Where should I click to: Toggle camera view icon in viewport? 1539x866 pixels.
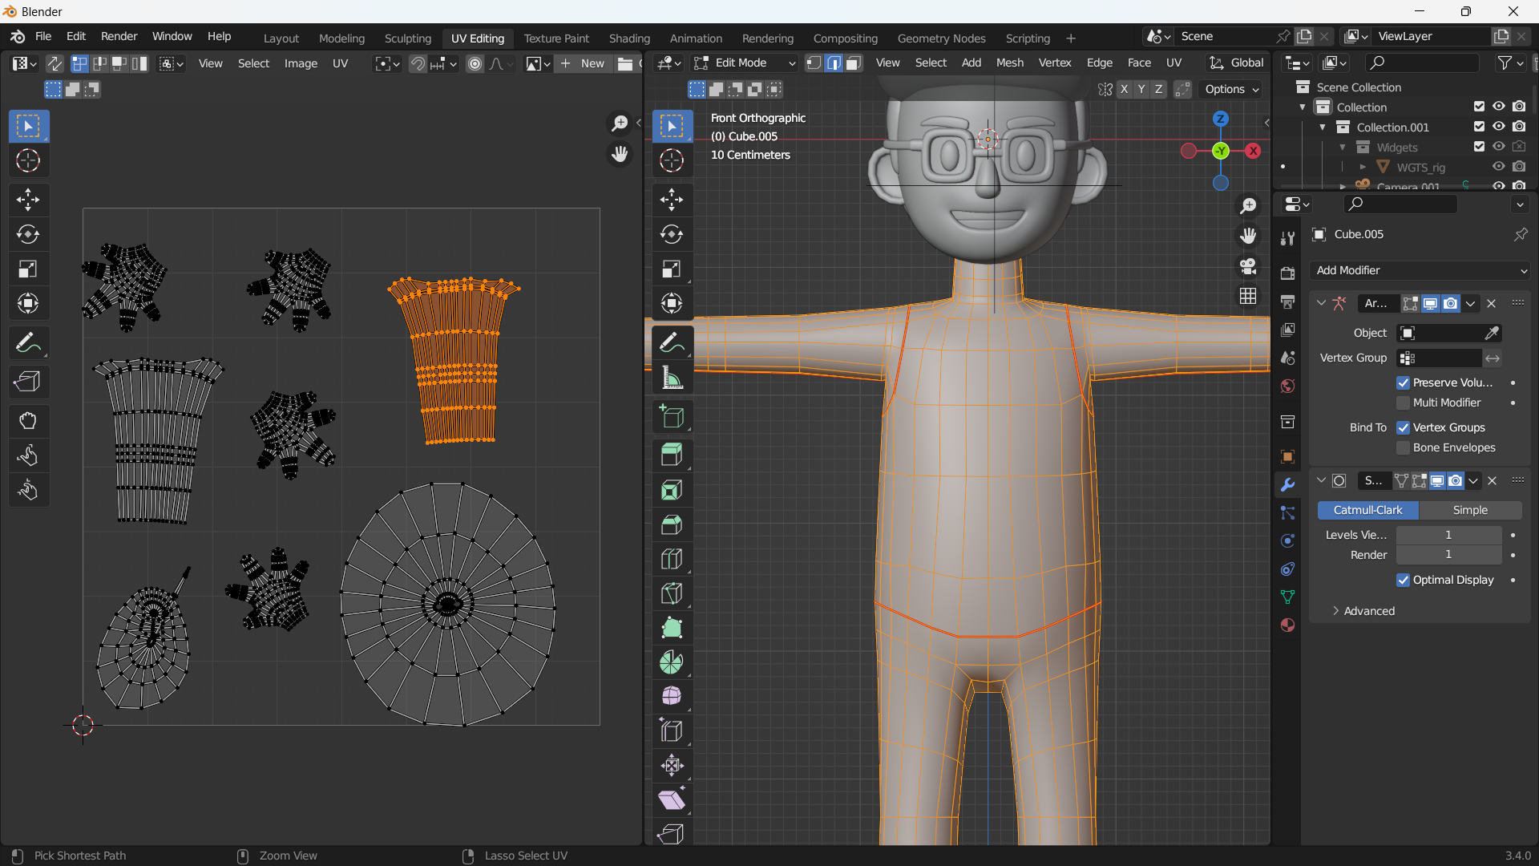(x=1248, y=266)
